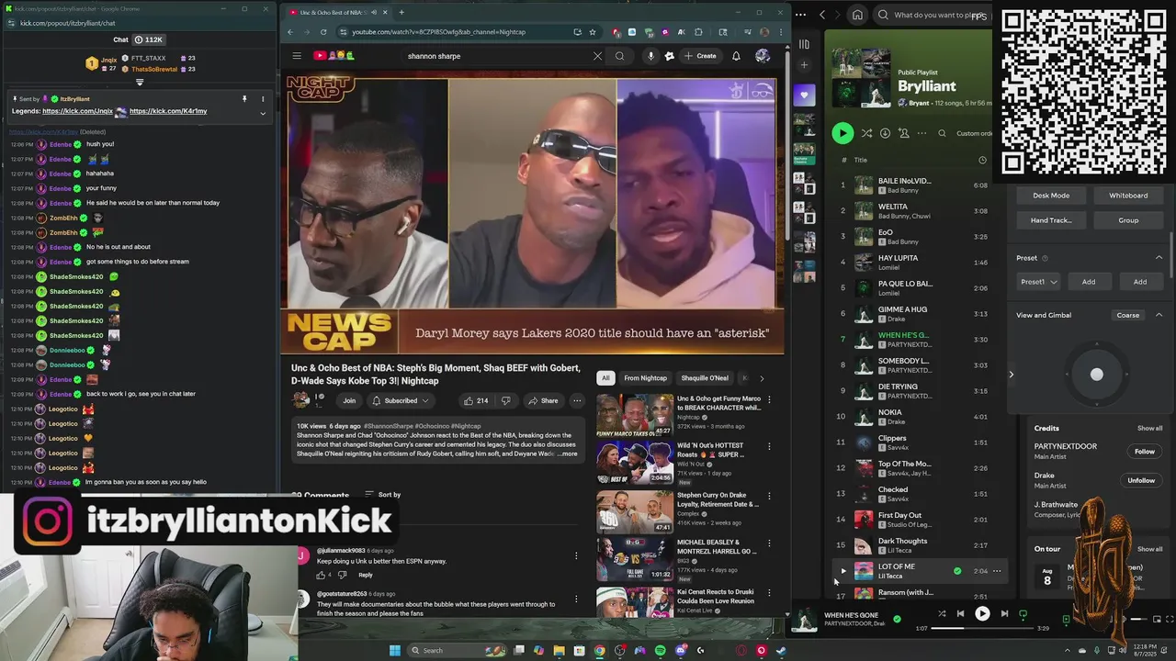Skip to the previous Spotify track
1176x661 pixels.
(x=960, y=613)
